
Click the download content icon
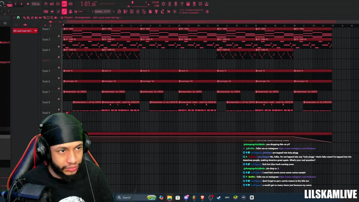[x=206, y=4]
